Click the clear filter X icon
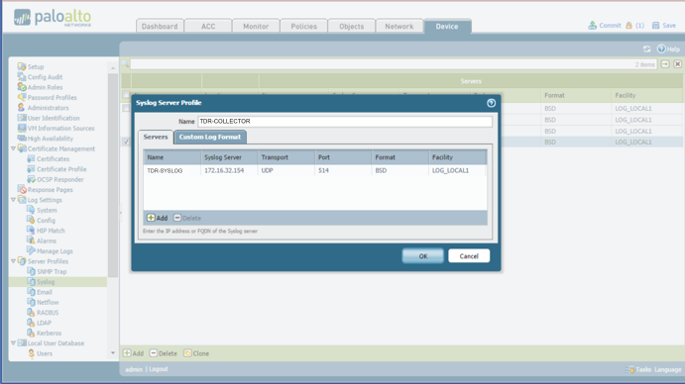The width and height of the screenshot is (685, 384). click(x=678, y=64)
